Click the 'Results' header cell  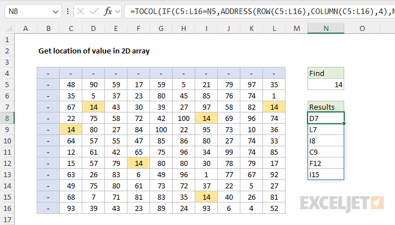(x=326, y=107)
